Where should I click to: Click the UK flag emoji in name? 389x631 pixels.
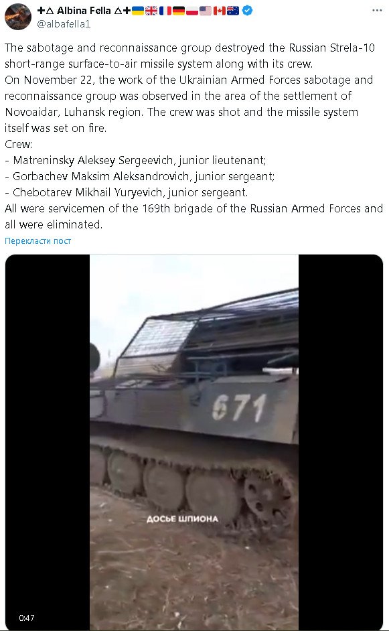pos(151,11)
